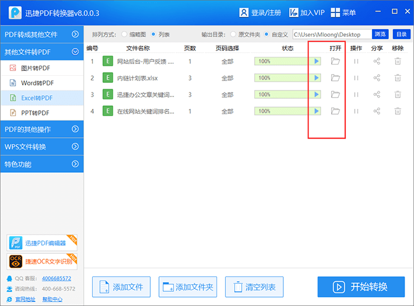Viewport: 414px width, 306px height.
Task: Click file name 迅捷办公文章关键词词...
Action: point(145,95)
